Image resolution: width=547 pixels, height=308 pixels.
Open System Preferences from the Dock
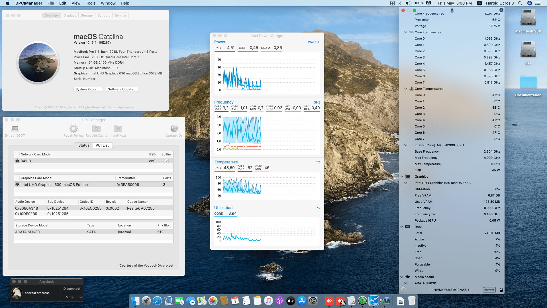pos(313,301)
